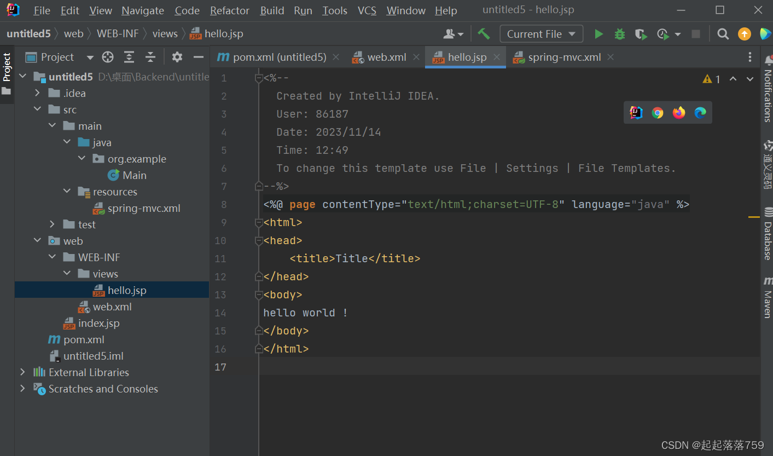The image size is (773, 456).
Task: Run with coverage shield icon
Action: pos(641,34)
